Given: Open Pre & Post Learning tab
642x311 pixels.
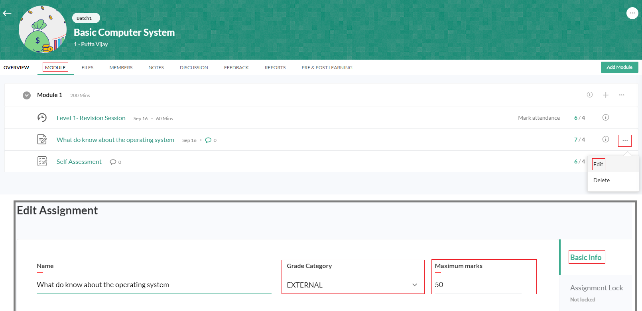Looking at the screenshot, I should tap(327, 68).
